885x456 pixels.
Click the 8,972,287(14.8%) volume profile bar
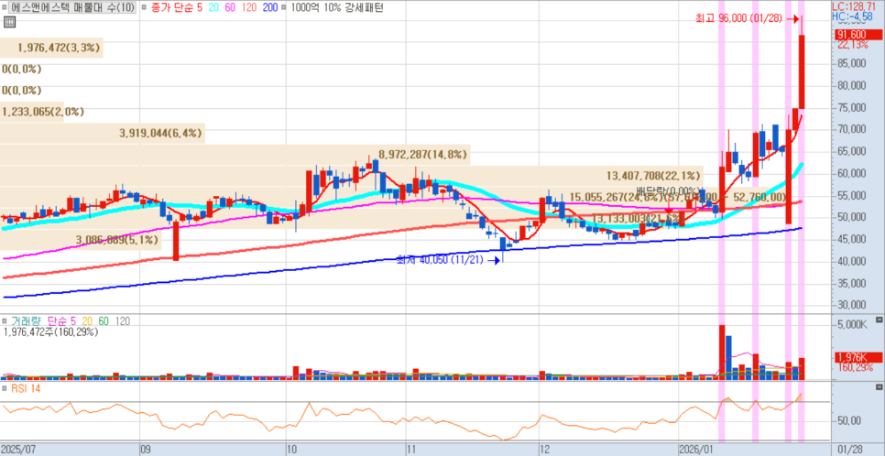tap(235, 155)
